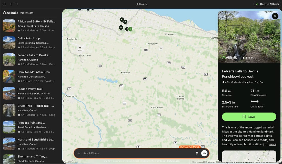Screen dimensions: 282x164
Task: Open Bull's Point Loop thumbnail
Action: [x=9, y=42]
